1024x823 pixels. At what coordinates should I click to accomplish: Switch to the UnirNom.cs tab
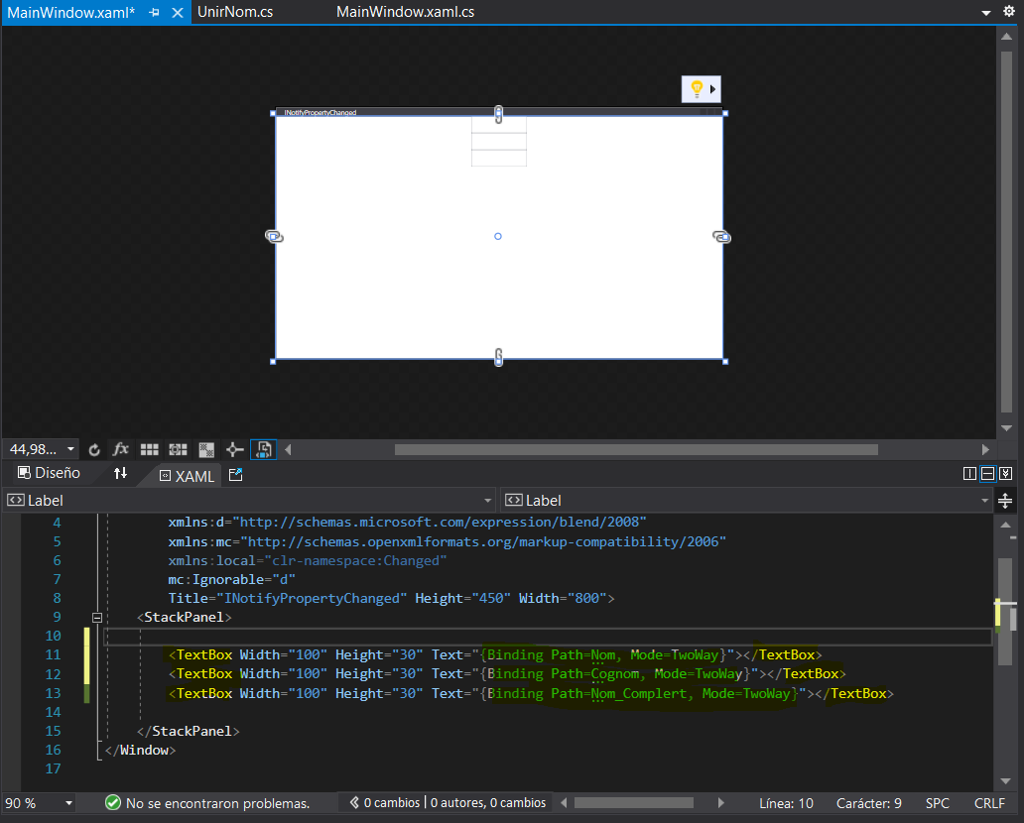coord(235,12)
